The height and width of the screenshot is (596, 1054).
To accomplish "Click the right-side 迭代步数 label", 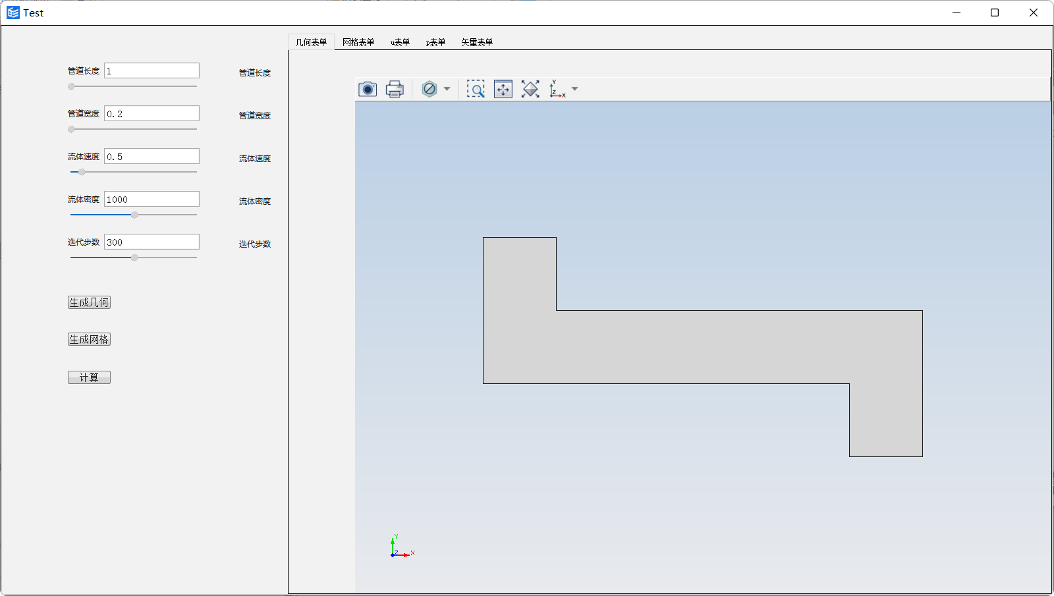I will tap(255, 244).
